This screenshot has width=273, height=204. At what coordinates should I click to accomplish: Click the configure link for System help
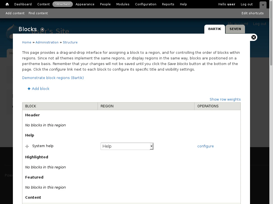click(205, 146)
